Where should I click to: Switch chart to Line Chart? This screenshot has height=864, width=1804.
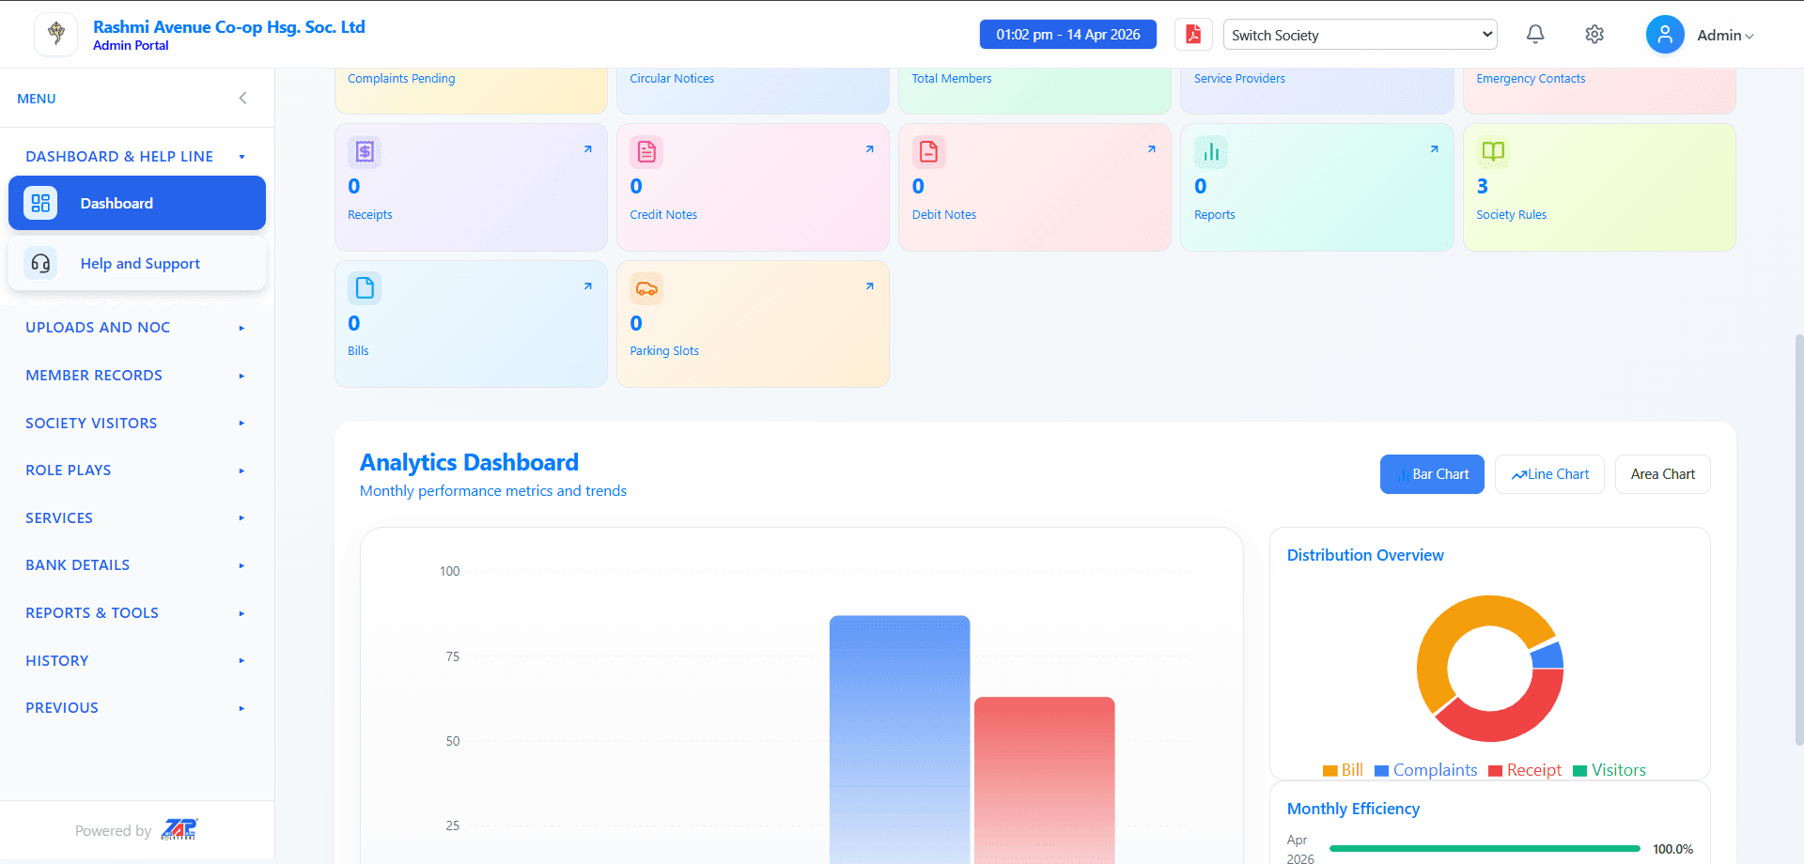(x=1549, y=474)
